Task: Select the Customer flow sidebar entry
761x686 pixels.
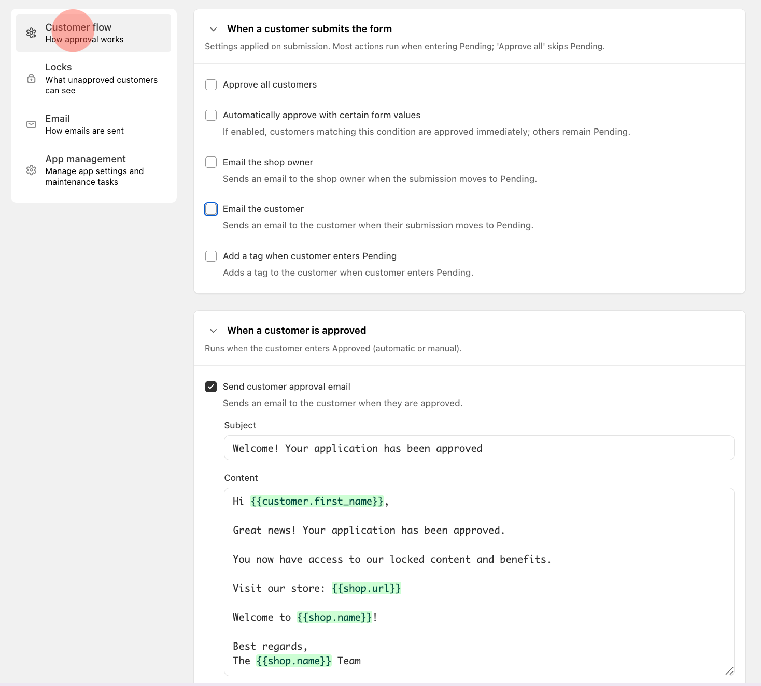Action: pyautogui.click(x=93, y=33)
